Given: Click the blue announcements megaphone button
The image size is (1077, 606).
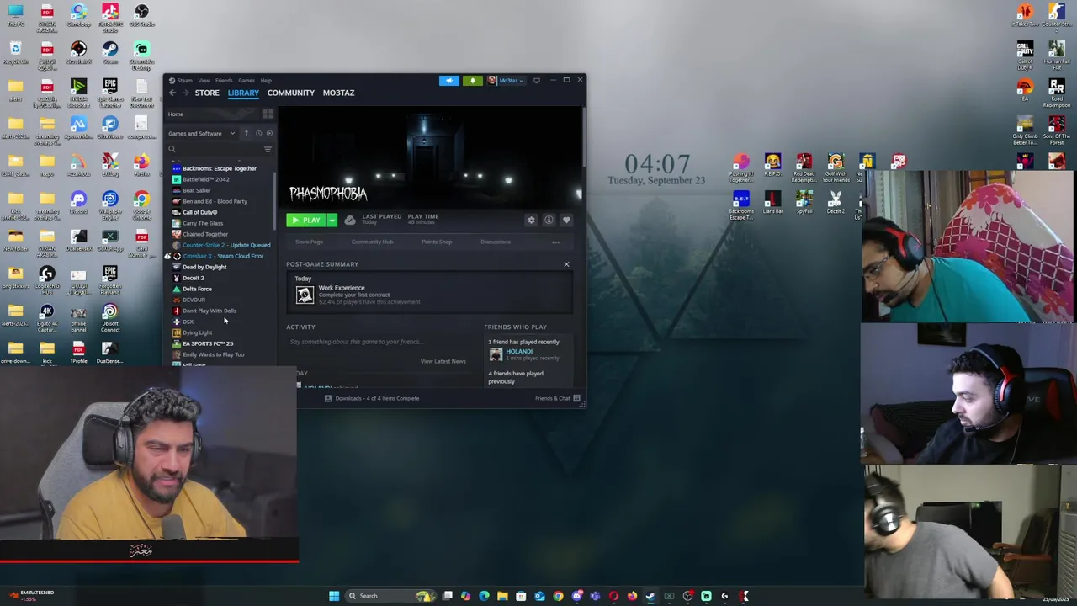Looking at the screenshot, I should click(449, 81).
